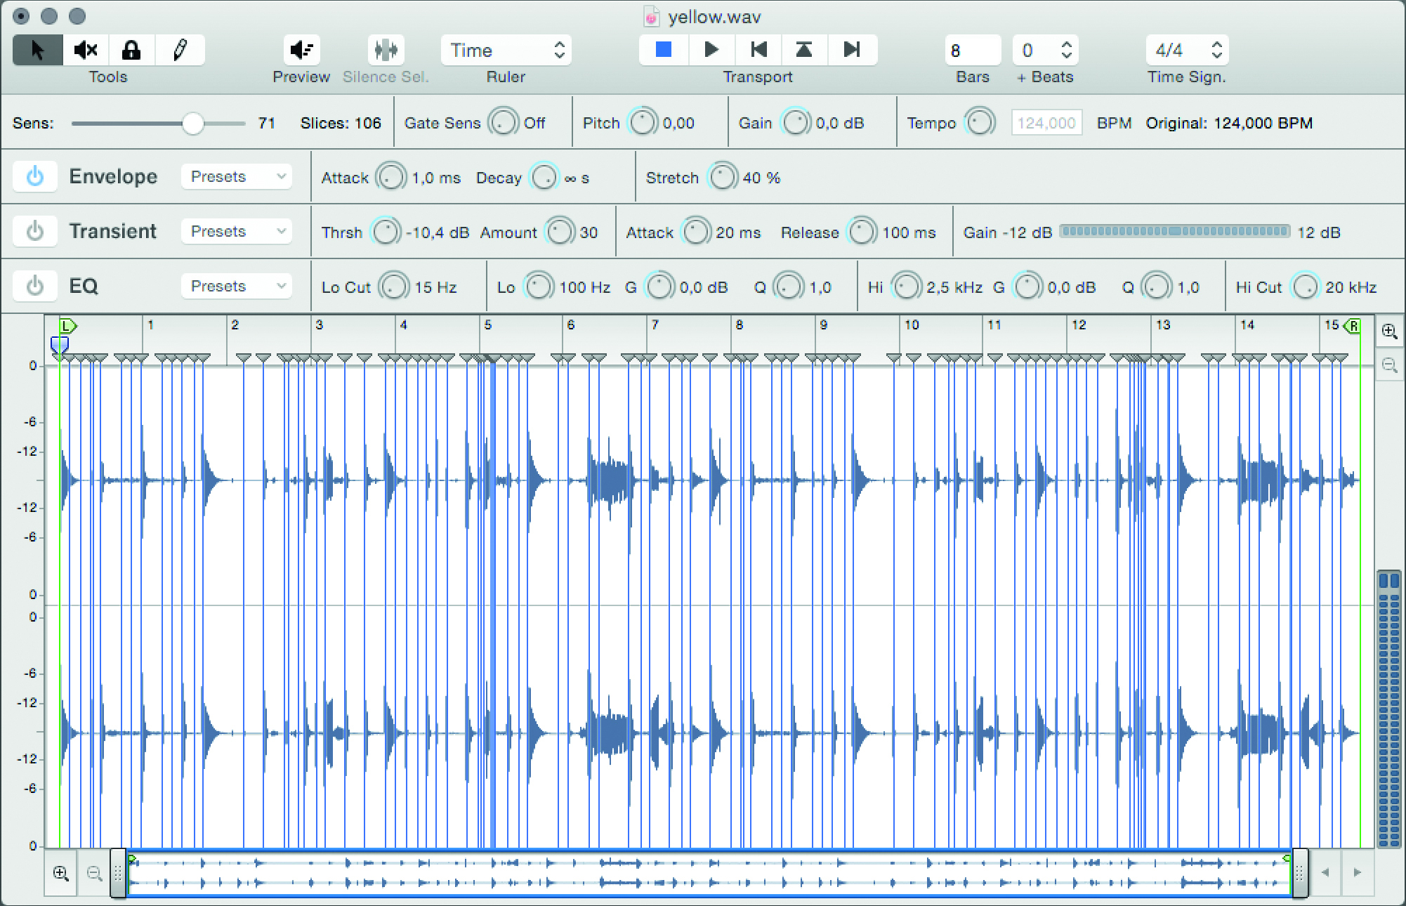This screenshot has height=906, width=1406.
Task: Select the pencil draw tool
Action: pos(180,50)
